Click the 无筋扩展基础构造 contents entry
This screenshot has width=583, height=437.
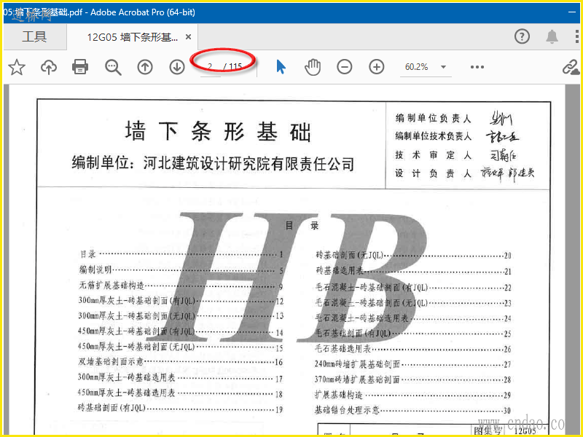[x=181, y=286]
